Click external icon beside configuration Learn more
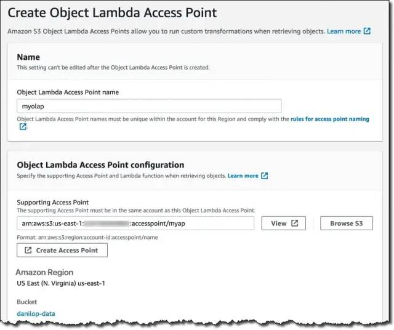 (x=265, y=175)
